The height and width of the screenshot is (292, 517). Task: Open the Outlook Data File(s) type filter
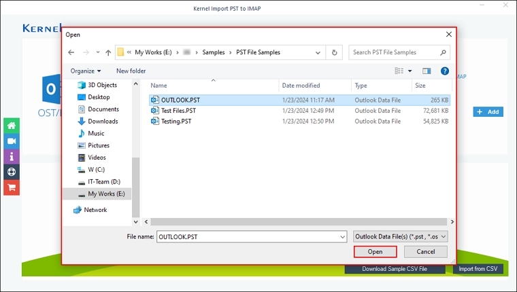400,237
